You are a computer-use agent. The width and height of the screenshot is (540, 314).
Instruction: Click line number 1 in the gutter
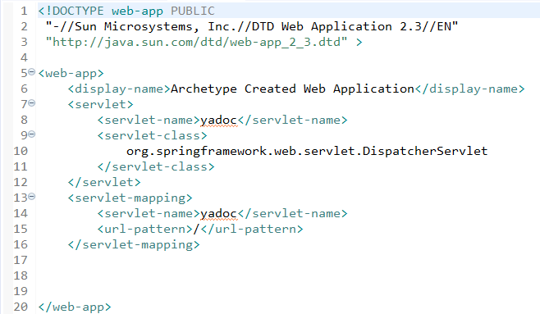(x=24, y=11)
